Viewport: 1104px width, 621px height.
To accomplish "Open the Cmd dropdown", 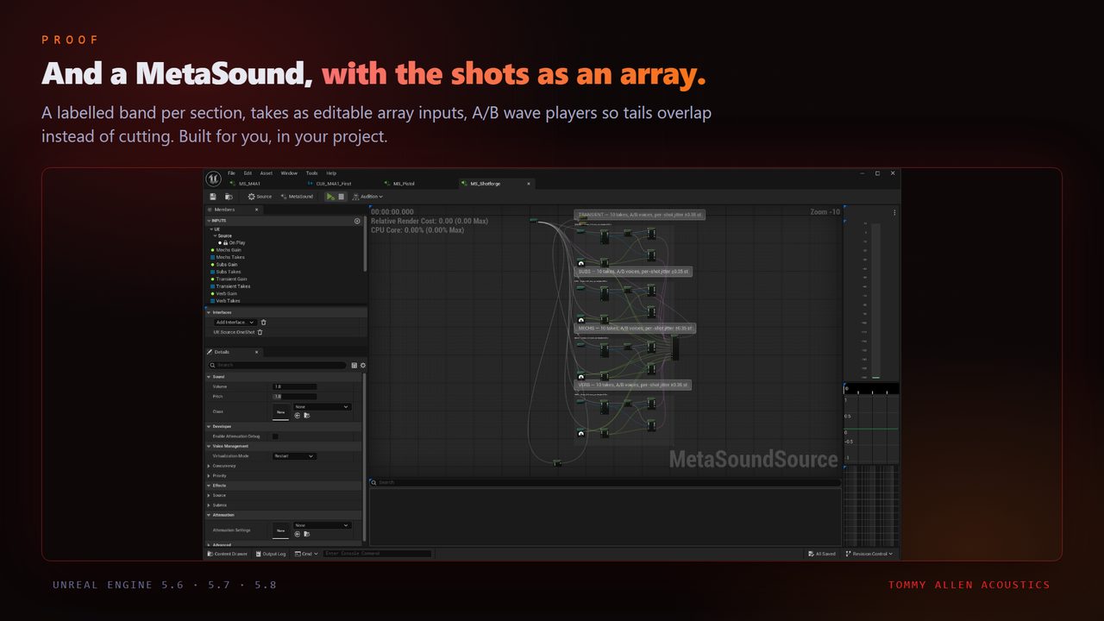I will (306, 554).
